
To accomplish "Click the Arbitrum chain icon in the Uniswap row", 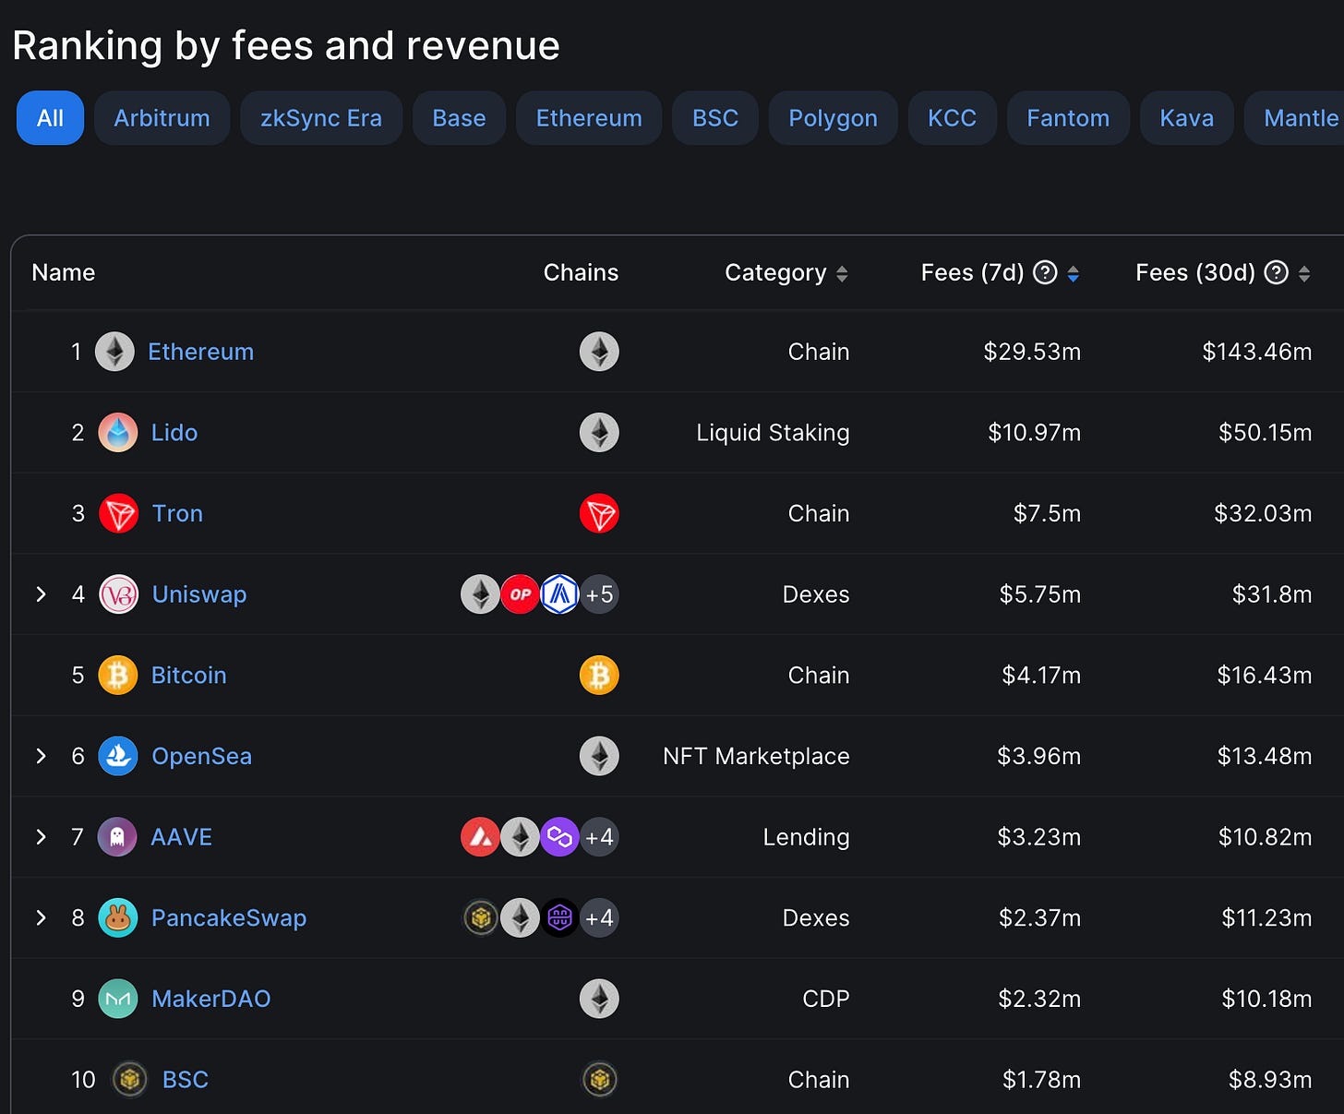I will point(559,594).
